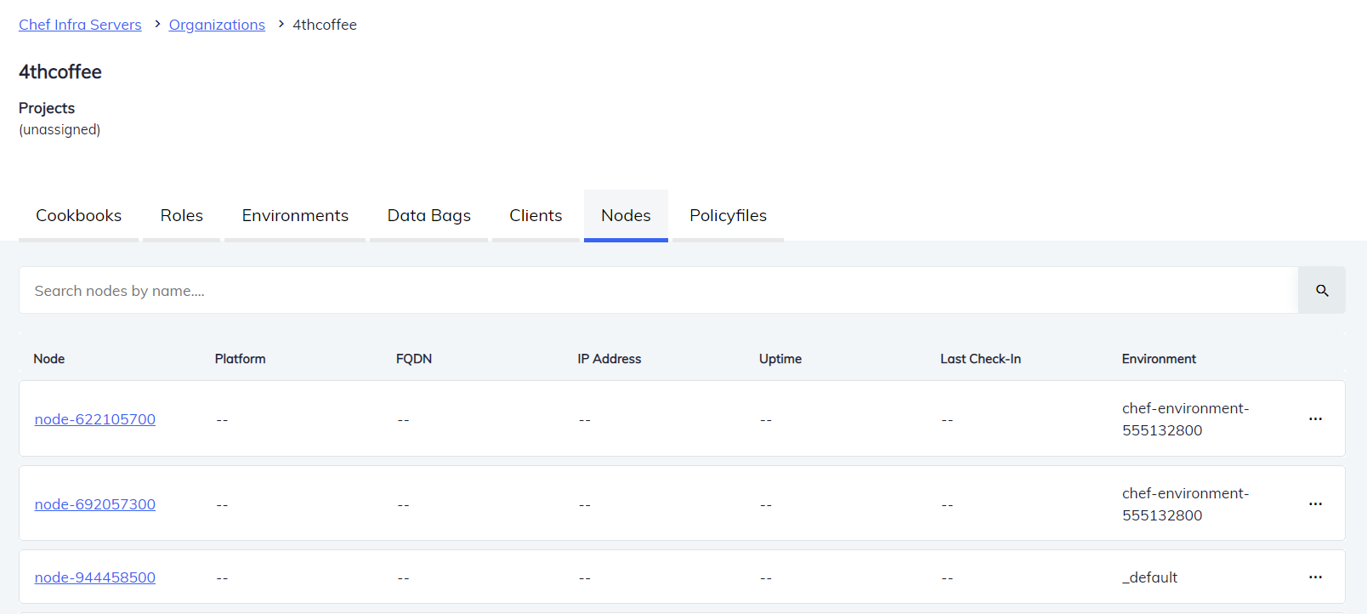Click the search magnifier icon button

(1321, 291)
